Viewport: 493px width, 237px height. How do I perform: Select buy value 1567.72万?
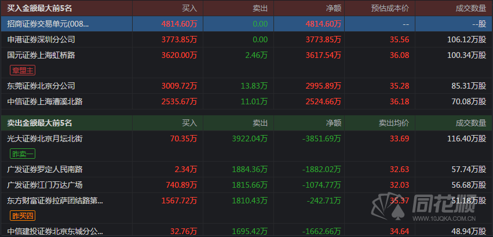pos(179,200)
